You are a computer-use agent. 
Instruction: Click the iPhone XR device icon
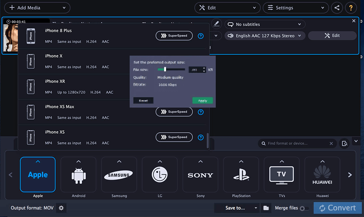31,87
